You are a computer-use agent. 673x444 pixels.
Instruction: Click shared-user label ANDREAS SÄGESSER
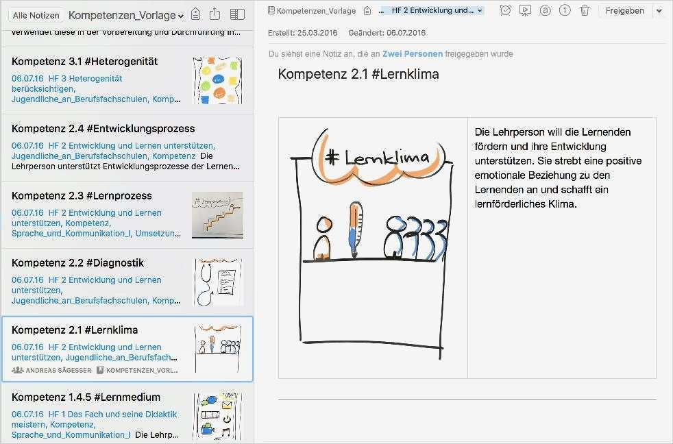tap(58, 370)
